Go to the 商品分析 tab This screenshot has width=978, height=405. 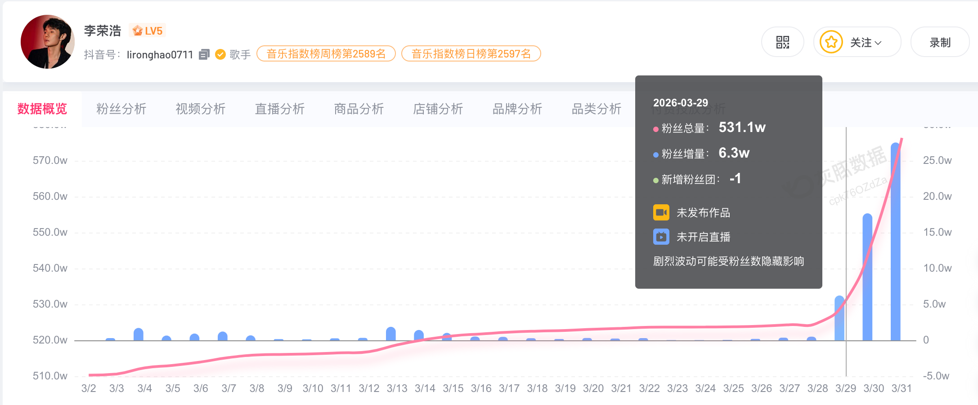[x=359, y=109]
